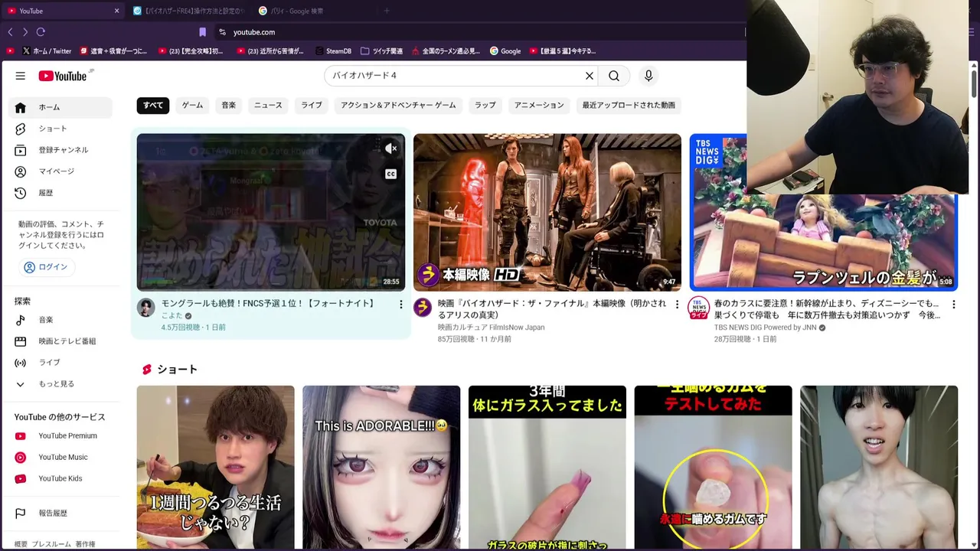Open the This is ADORABLE short

(x=381, y=467)
